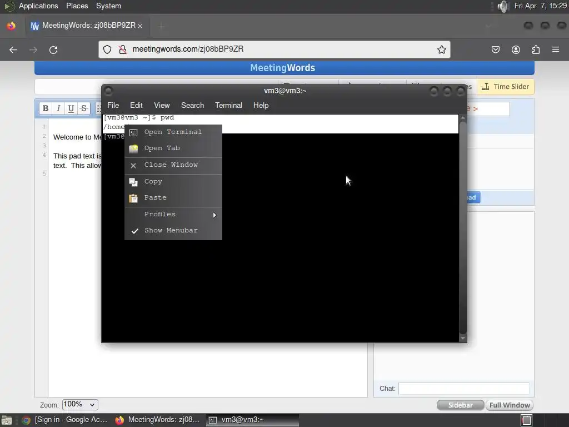The height and width of the screenshot is (427, 569).
Task: Open the Zoom 100% dropdown
Action: pos(80,405)
